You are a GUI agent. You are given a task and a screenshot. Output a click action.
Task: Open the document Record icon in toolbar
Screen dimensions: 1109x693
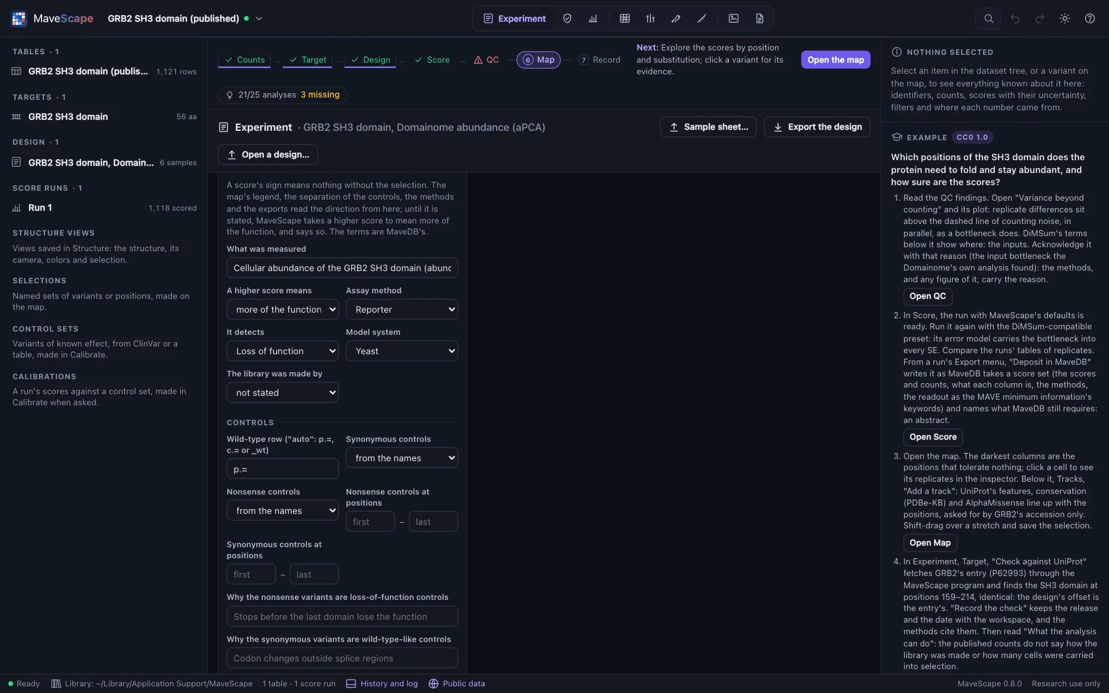point(760,18)
